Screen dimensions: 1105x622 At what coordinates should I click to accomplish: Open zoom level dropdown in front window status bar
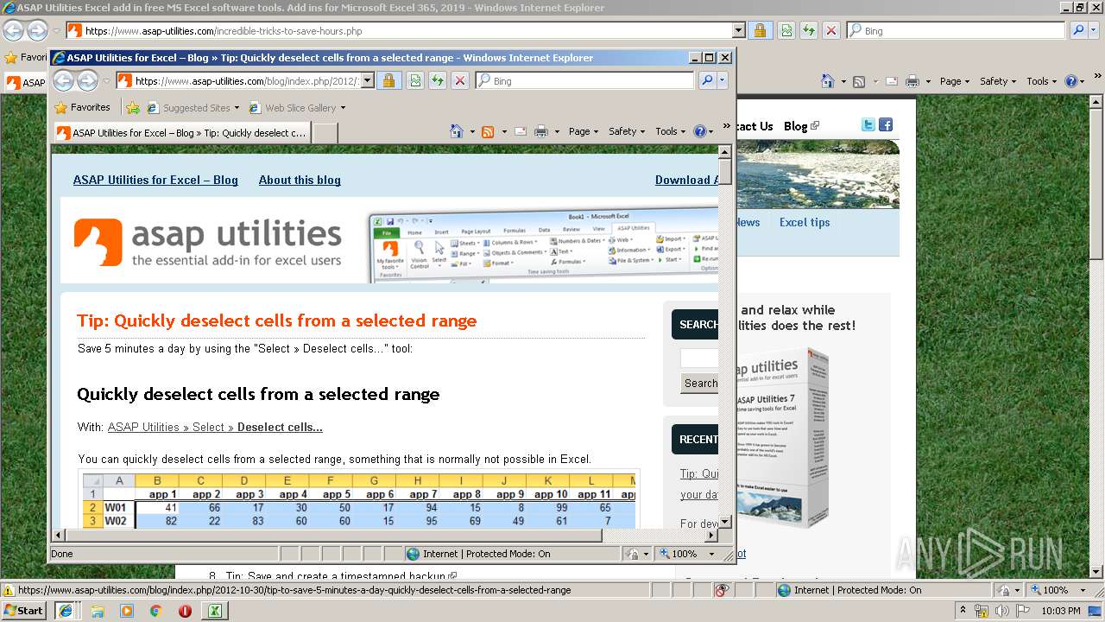(x=712, y=554)
